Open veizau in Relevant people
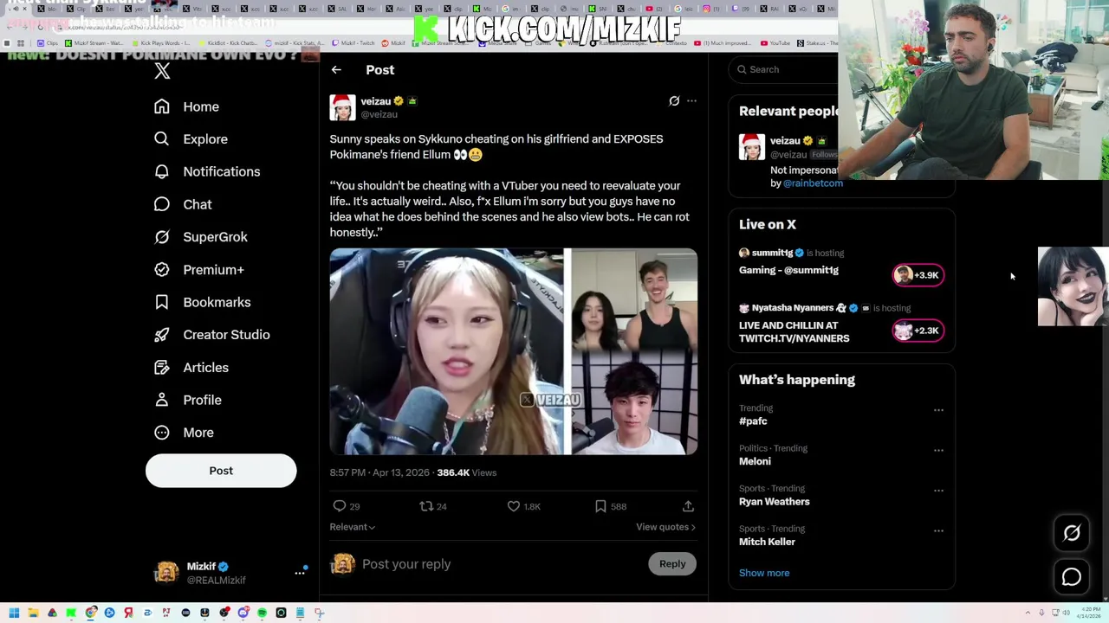This screenshot has height=623, width=1109. tap(785, 141)
